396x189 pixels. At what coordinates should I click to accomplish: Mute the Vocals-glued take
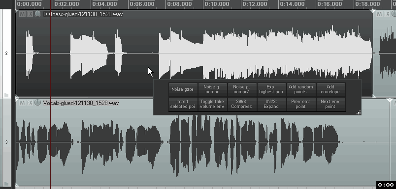[22, 103]
